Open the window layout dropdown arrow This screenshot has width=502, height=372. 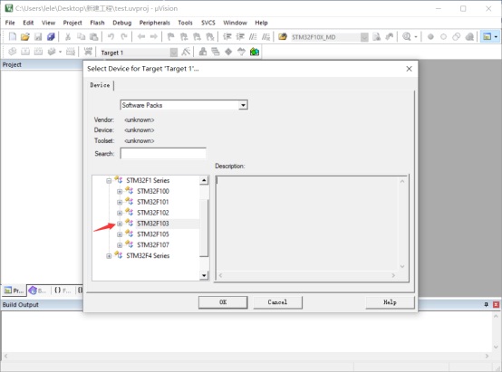tap(496, 37)
